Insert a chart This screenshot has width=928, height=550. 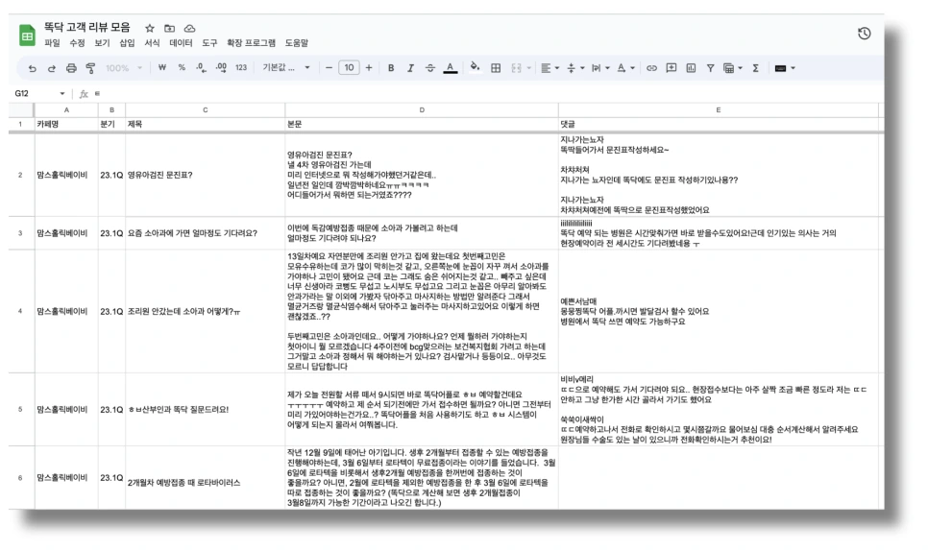click(691, 68)
